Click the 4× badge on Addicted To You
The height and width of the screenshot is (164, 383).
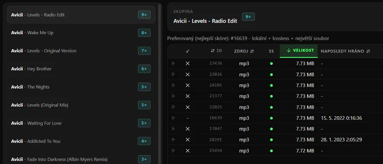tap(144, 141)
